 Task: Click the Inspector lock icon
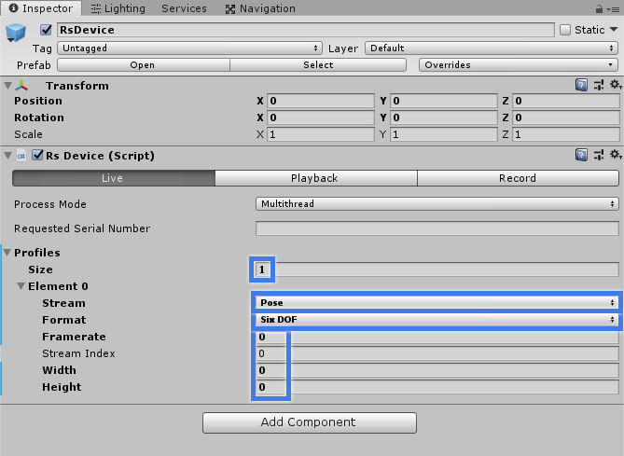pos(599,8)
